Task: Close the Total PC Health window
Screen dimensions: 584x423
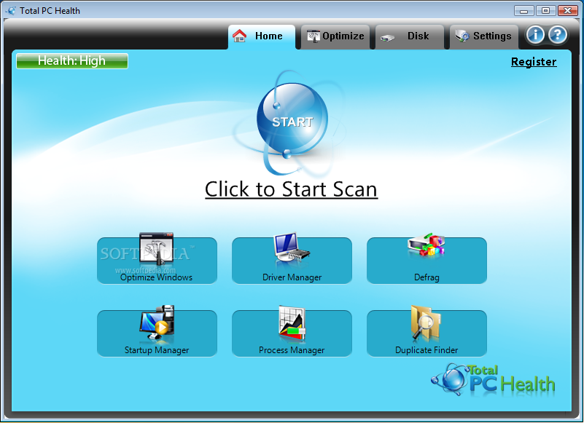Action: tap(568, 10)
